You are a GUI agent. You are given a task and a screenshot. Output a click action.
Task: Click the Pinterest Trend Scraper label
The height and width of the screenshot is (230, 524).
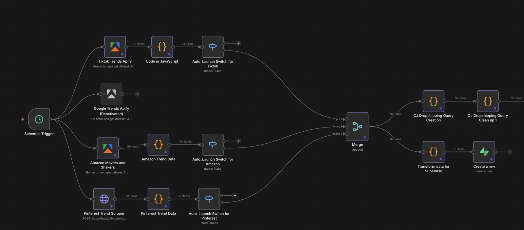point(104,213)
